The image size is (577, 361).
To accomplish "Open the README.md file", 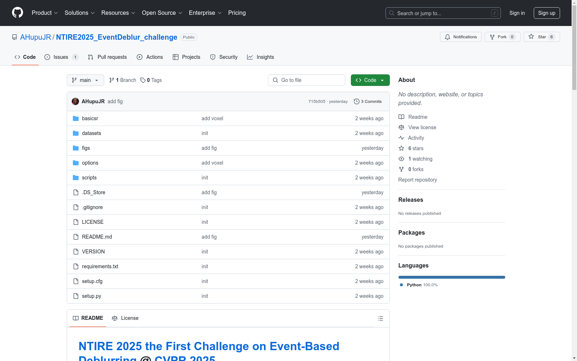I will click(x=97, y=237).
